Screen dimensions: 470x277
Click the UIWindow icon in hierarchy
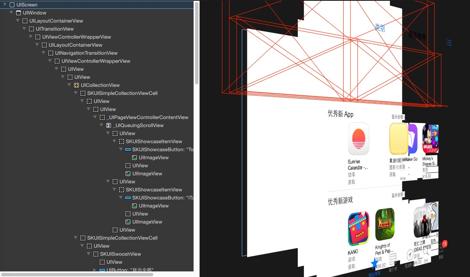pos(19,13)
